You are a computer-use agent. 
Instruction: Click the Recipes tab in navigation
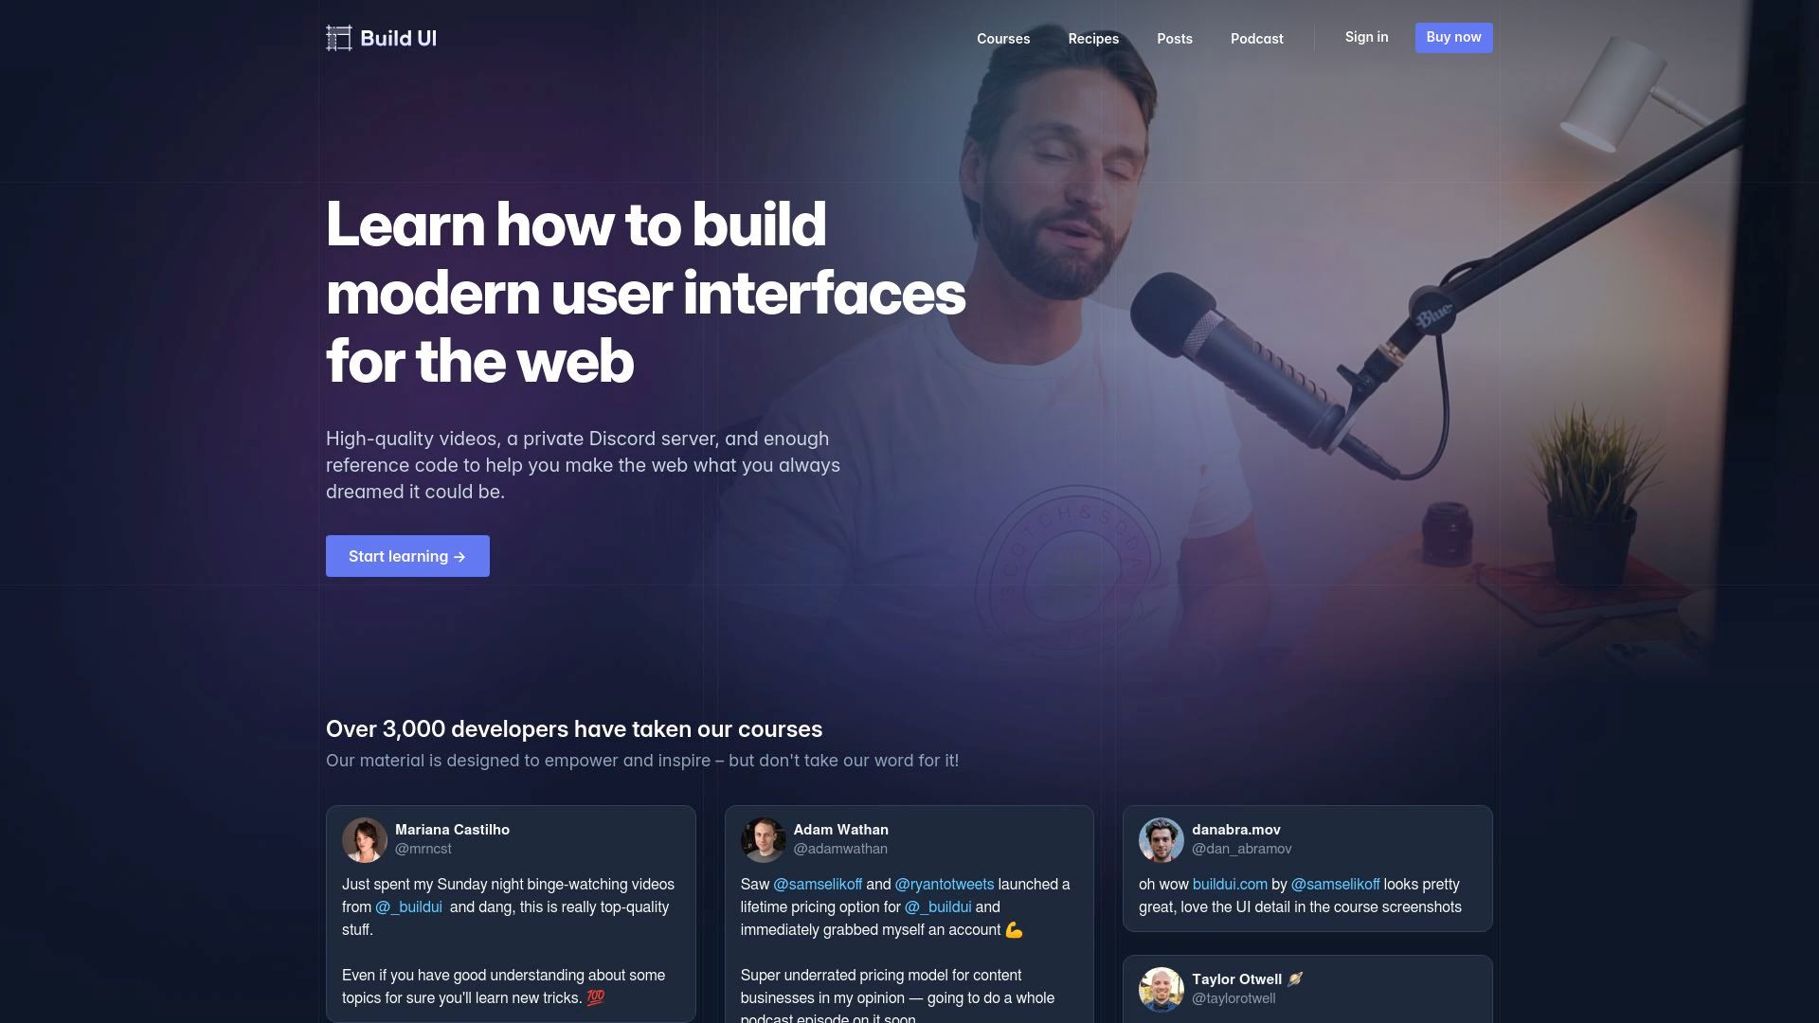coord(1093,38)
